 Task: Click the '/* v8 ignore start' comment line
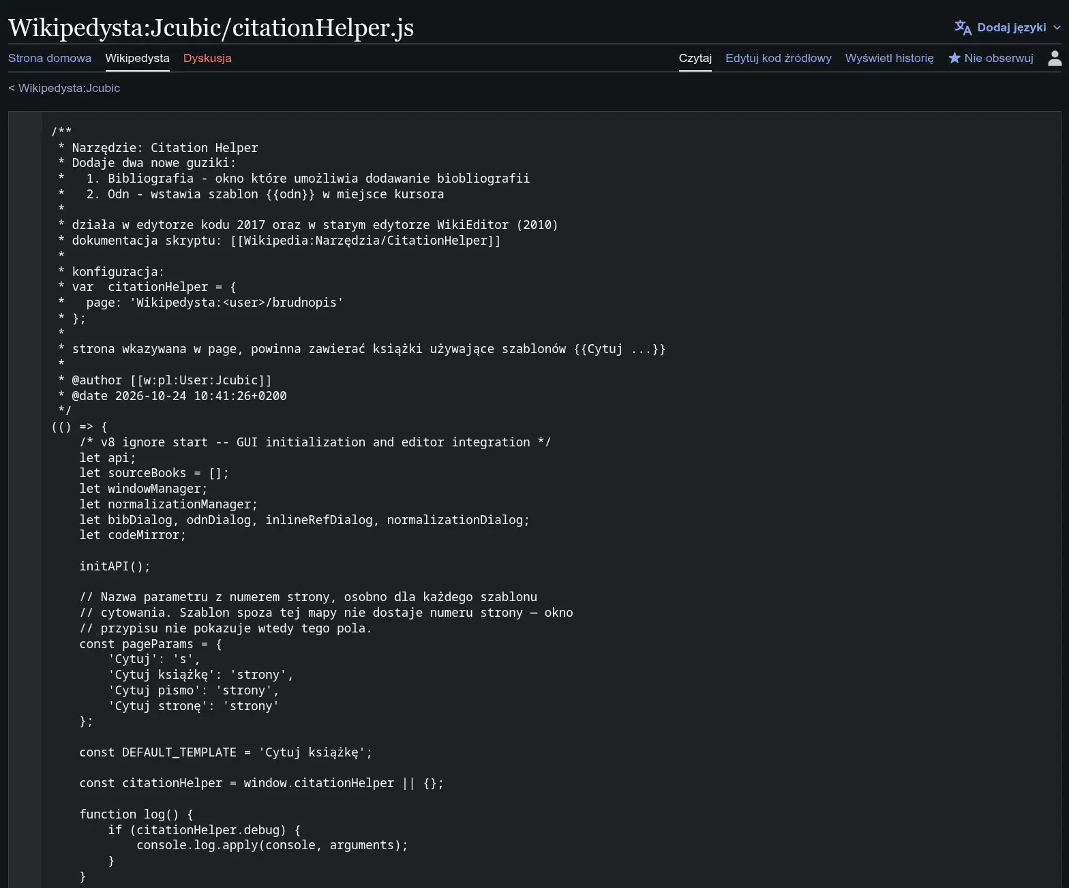(x=315, y=442)
